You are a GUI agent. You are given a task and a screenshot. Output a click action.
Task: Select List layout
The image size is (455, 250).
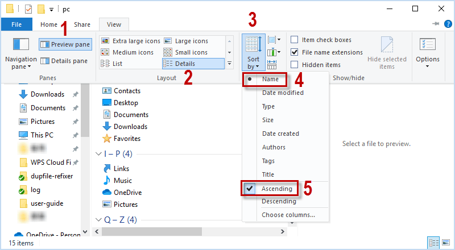[x=111, y=64]
